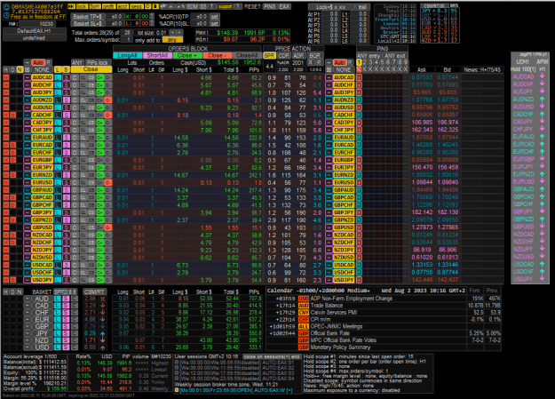Click the green Close + button
Viewport: 555px width, 399px height.
tap(187, 56)
